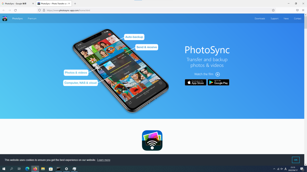The height and width of the screenshot is (172, 307).
Task: Close the Google search tab
Action: [x=33, y=4]
